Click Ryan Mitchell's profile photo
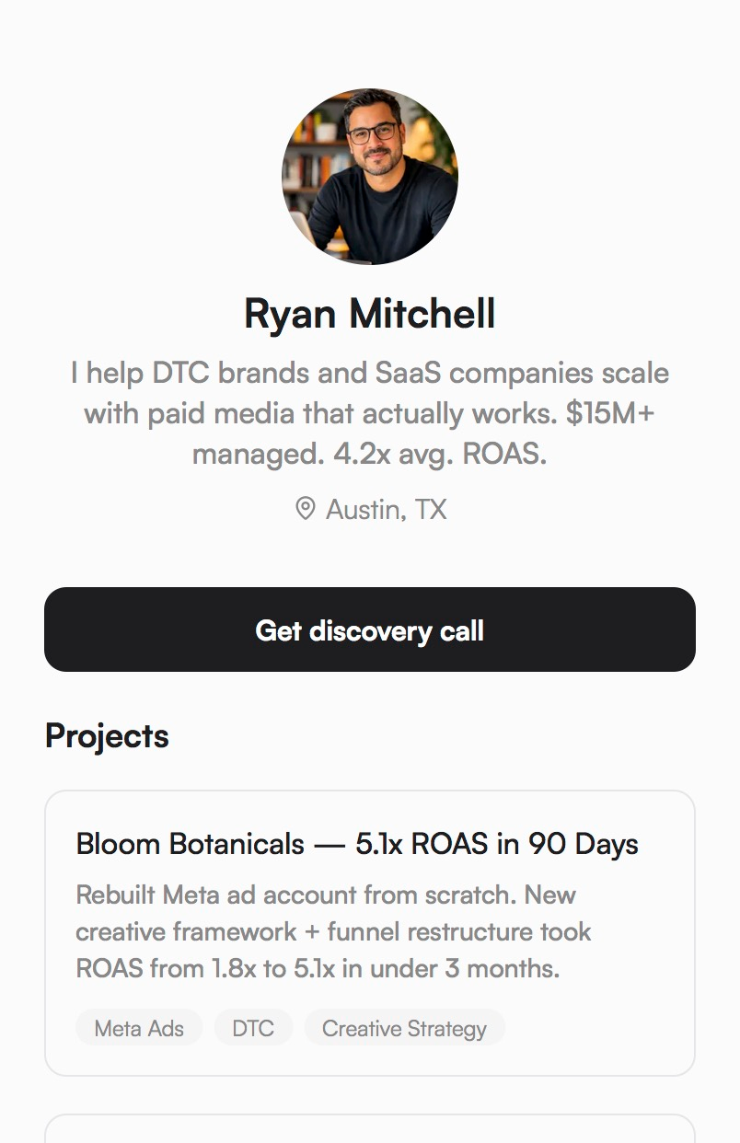The image size is (740, 1143). (370, 177)
